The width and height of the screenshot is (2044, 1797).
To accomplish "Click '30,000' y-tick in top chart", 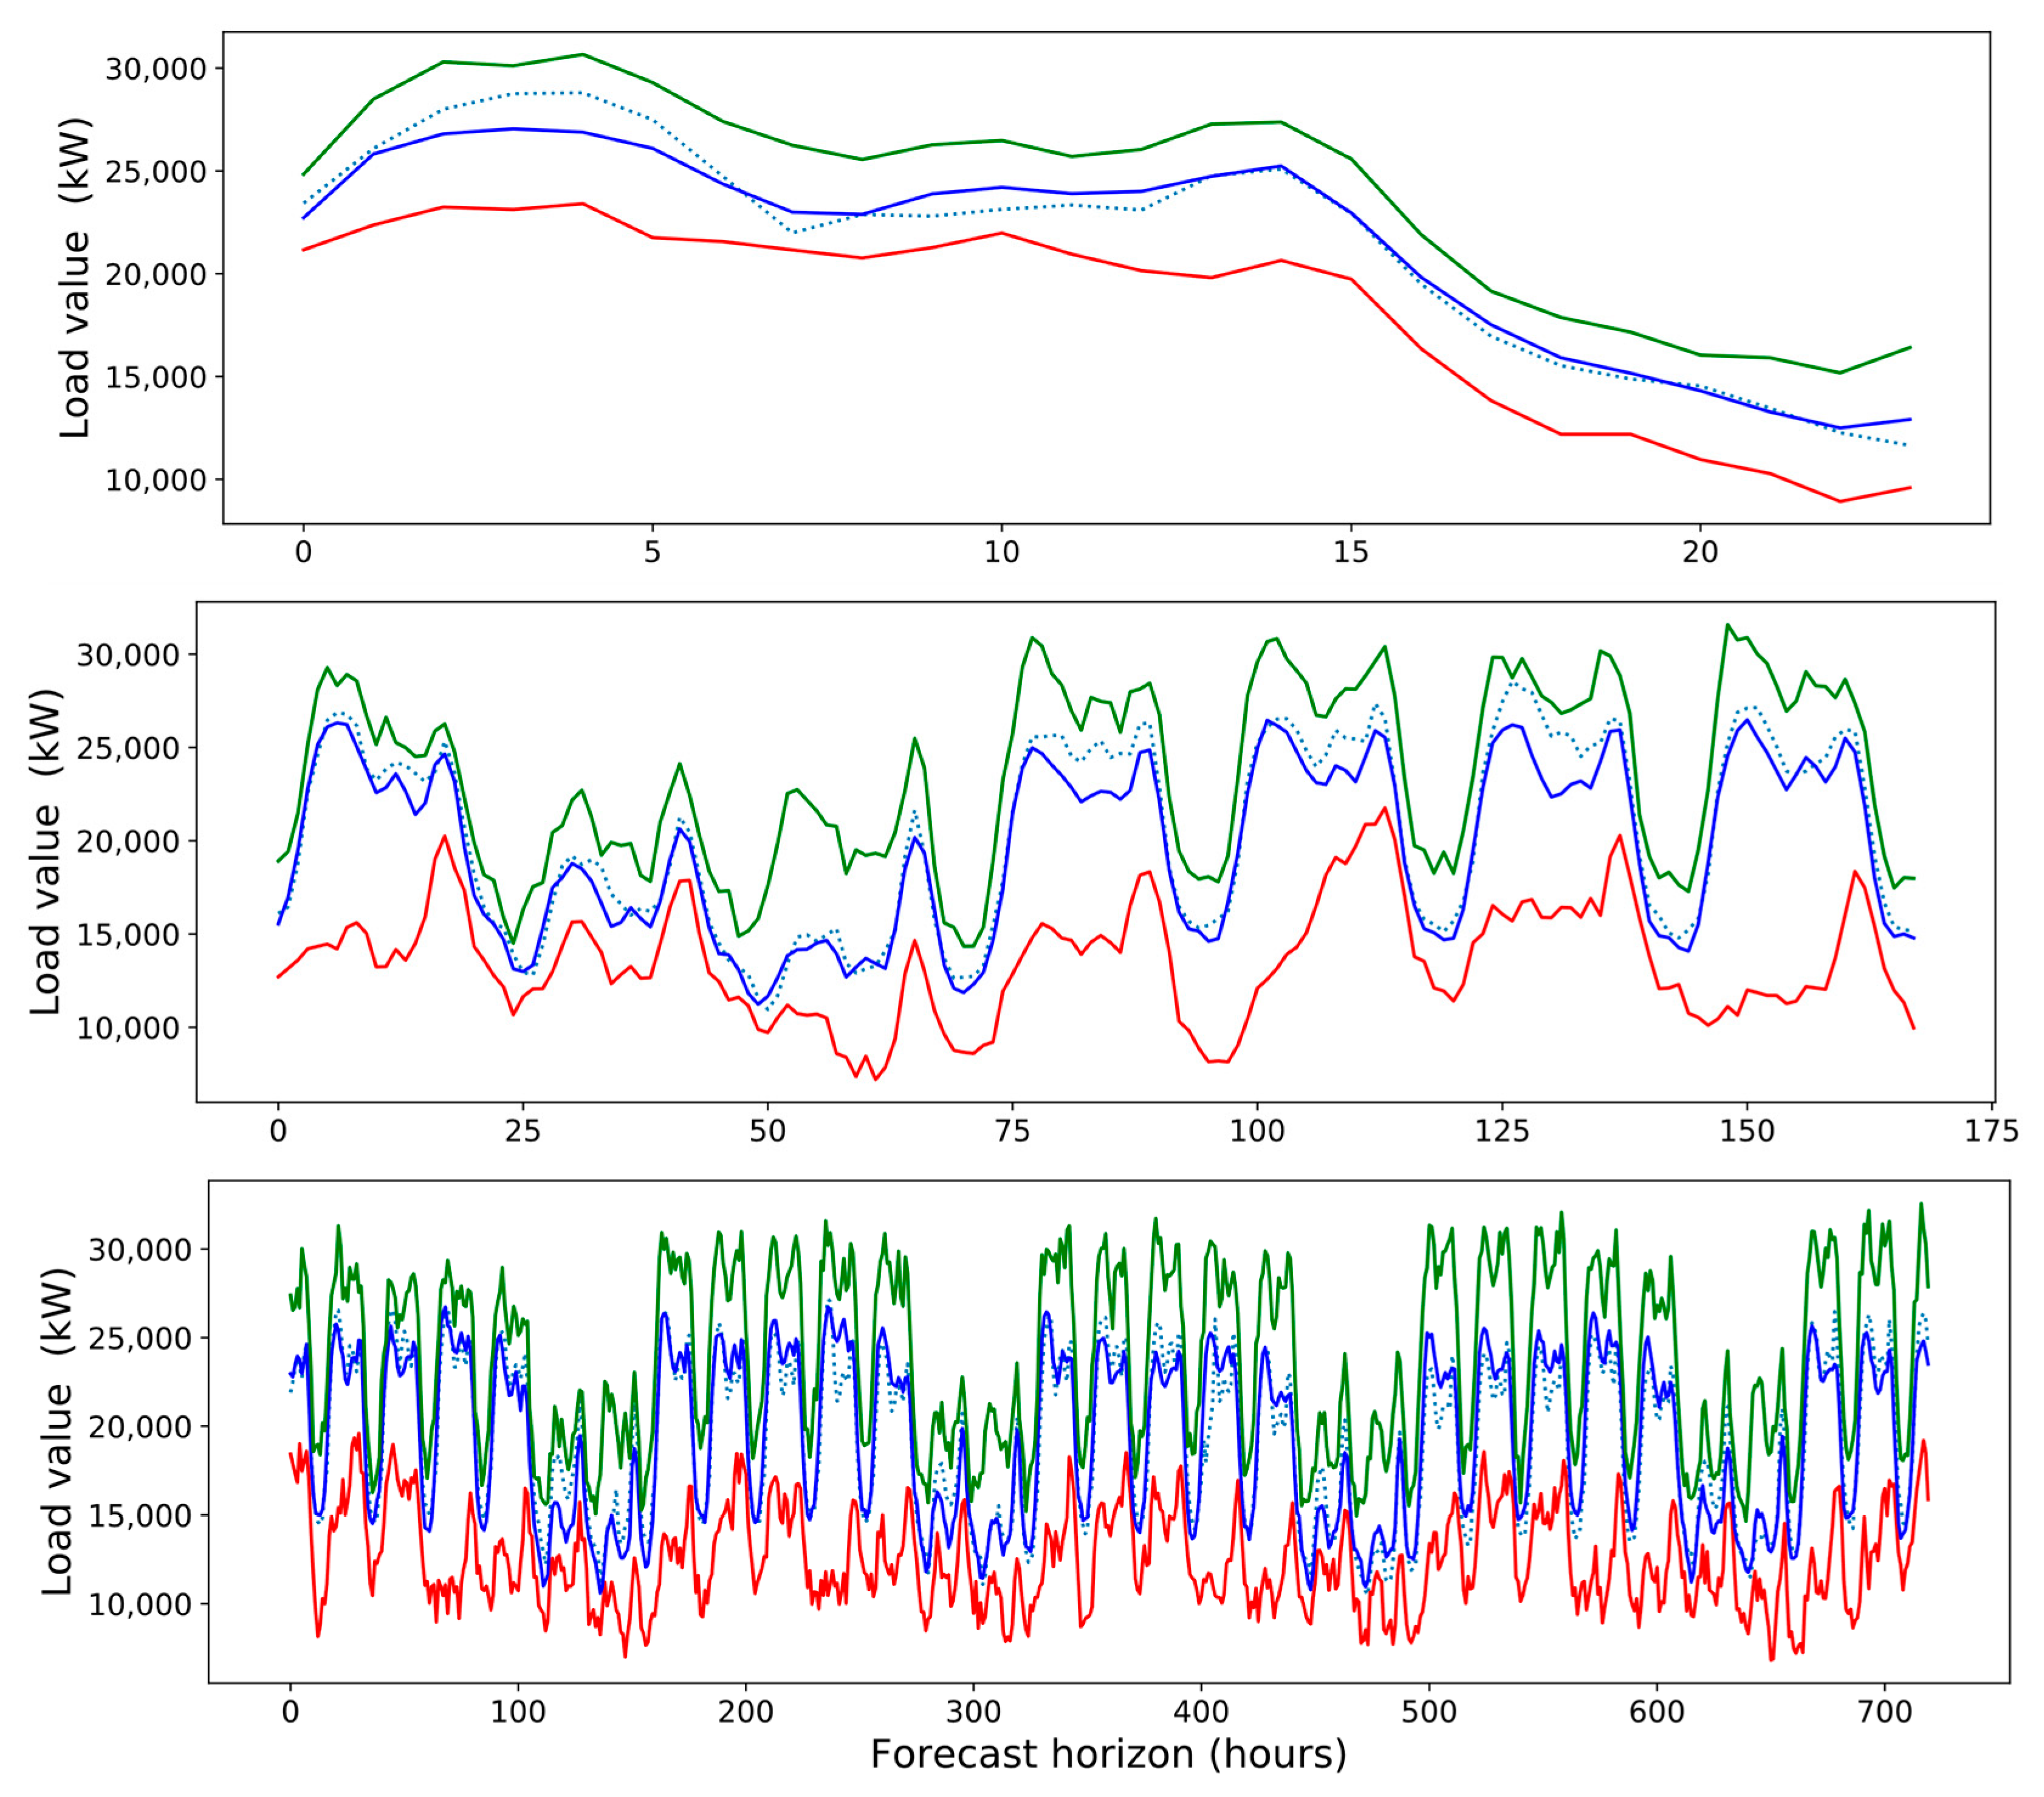I will click(155, 69).
